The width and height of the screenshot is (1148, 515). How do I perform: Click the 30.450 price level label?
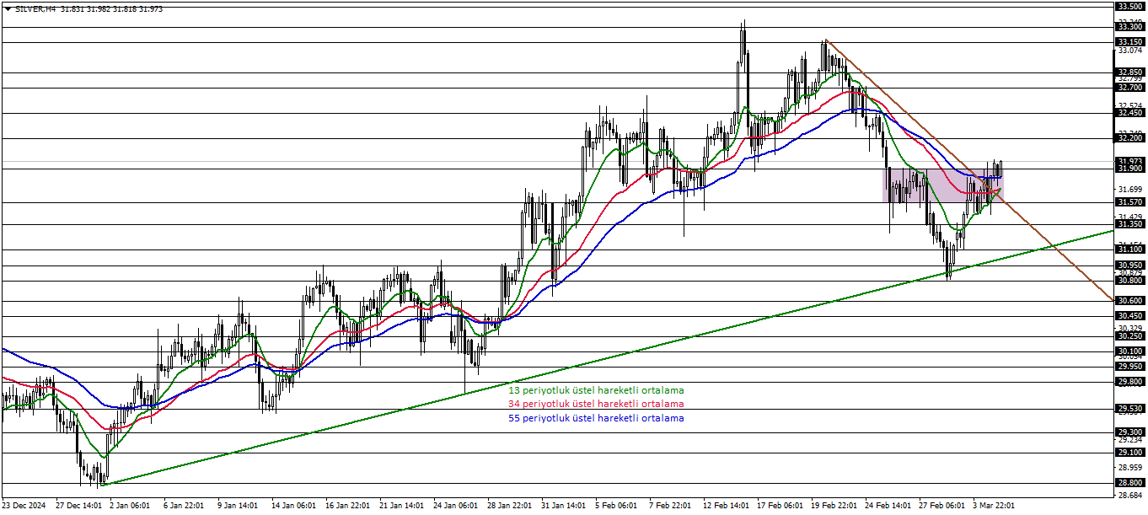pyautogui.click(x=1129, y=316)
